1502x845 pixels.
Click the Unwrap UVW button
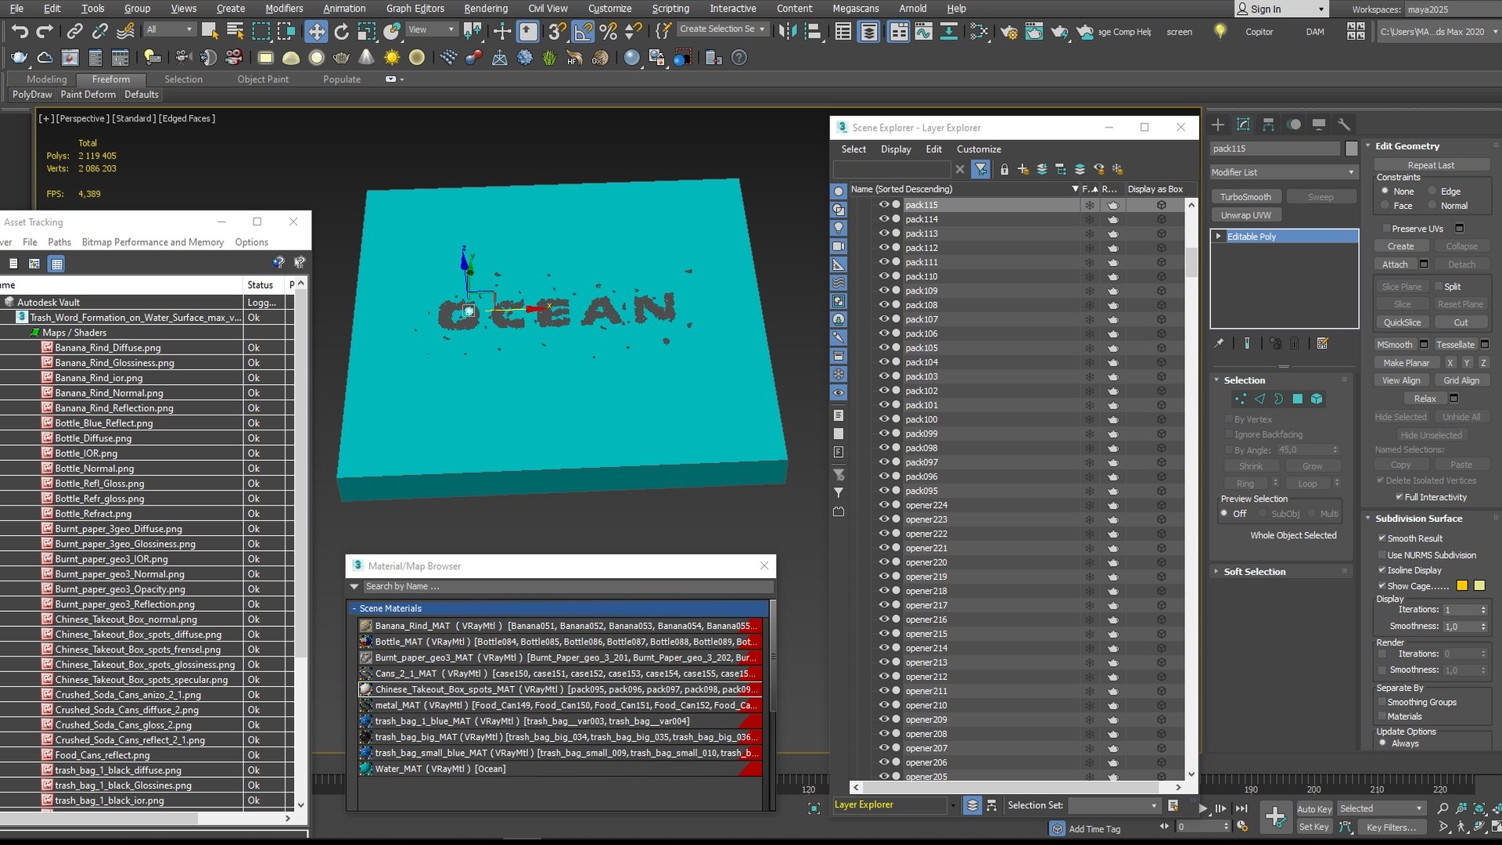click(x=1245, y=215)
